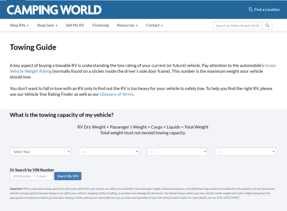This screenshot has height=211, width=287.
Task: Open the Contact dropdown menu
Action: click(x=154, y=25)
